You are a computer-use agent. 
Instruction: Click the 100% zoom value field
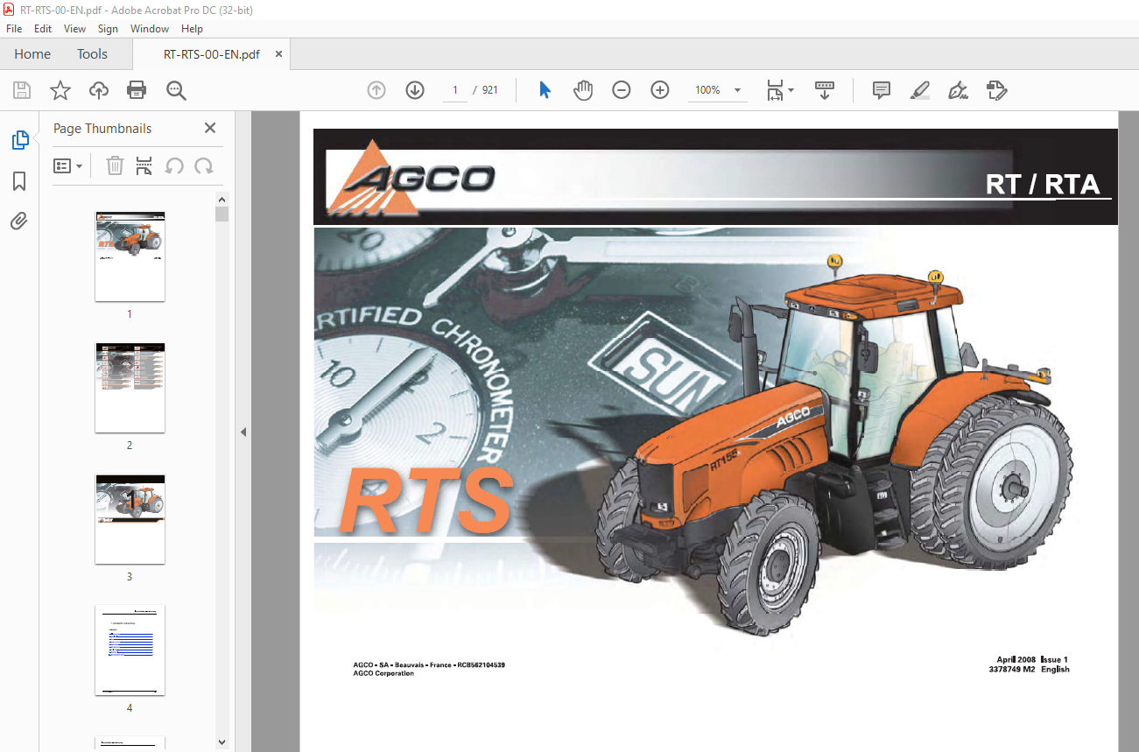[x=707, y=90]
